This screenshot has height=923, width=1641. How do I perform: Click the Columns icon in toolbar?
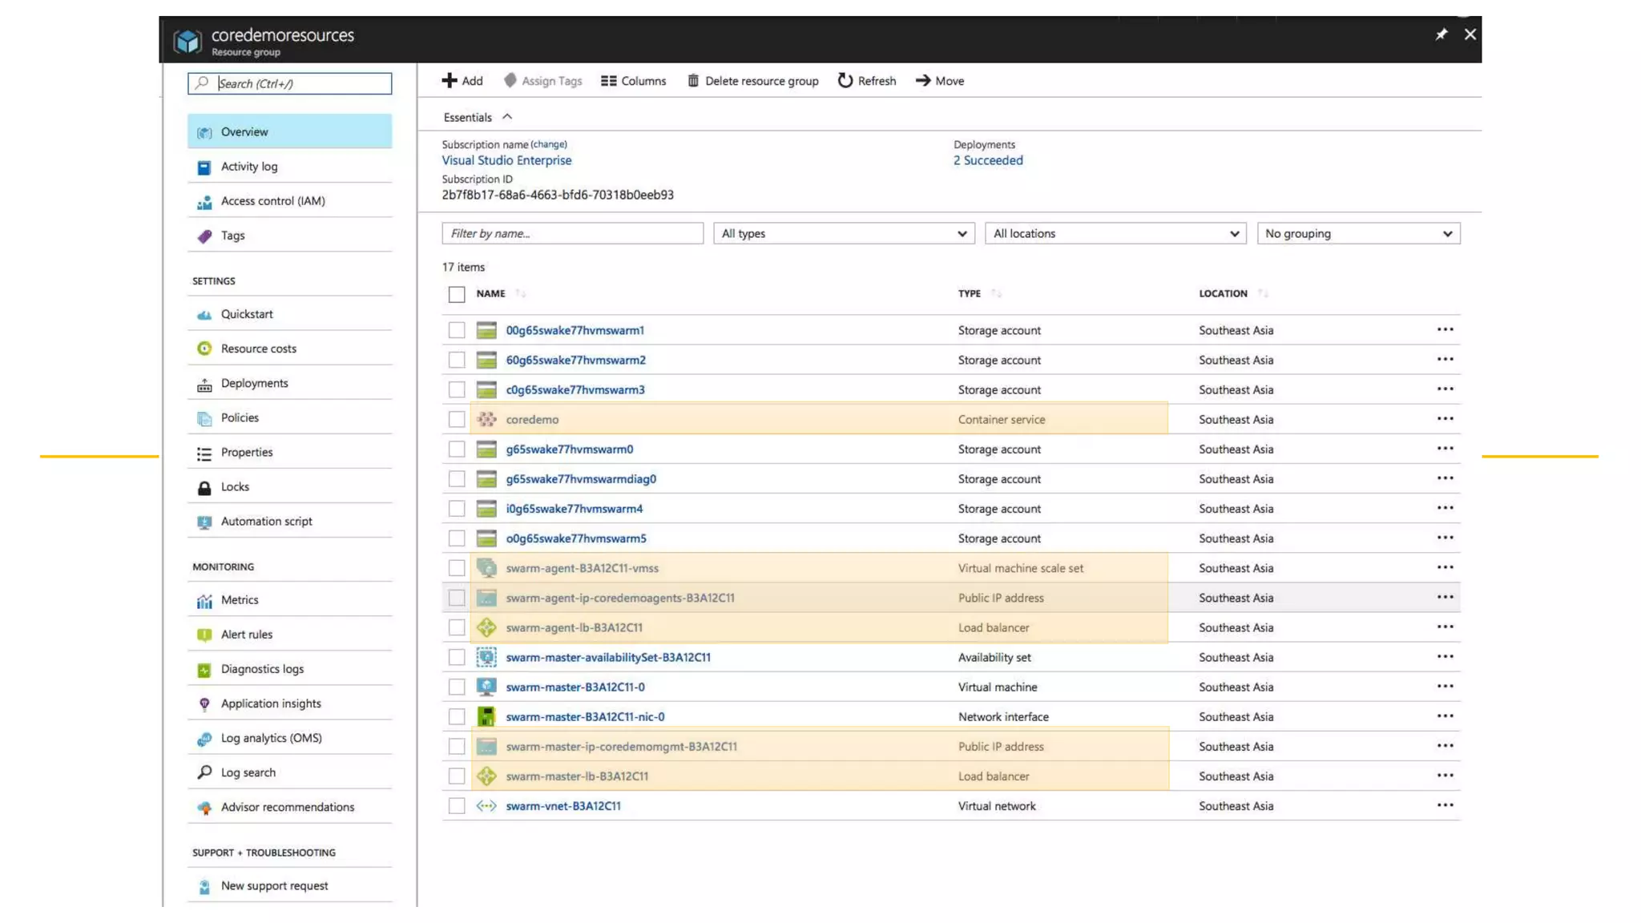pos(609,81)
